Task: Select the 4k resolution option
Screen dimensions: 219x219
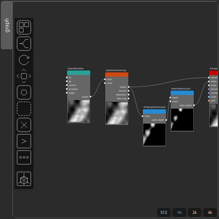Action: pos(210,213)
